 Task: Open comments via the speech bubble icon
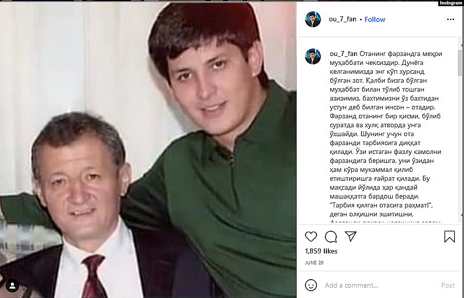coord(330,237)
